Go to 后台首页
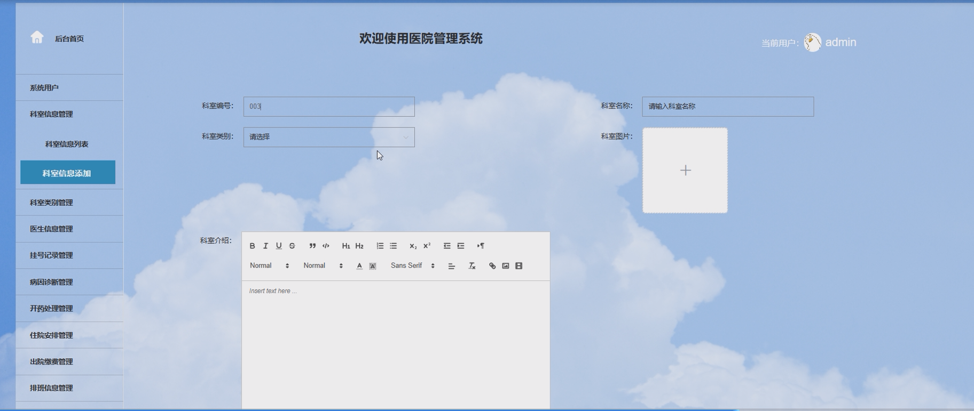Screen dimensions: 974x411 coord(69,38)
